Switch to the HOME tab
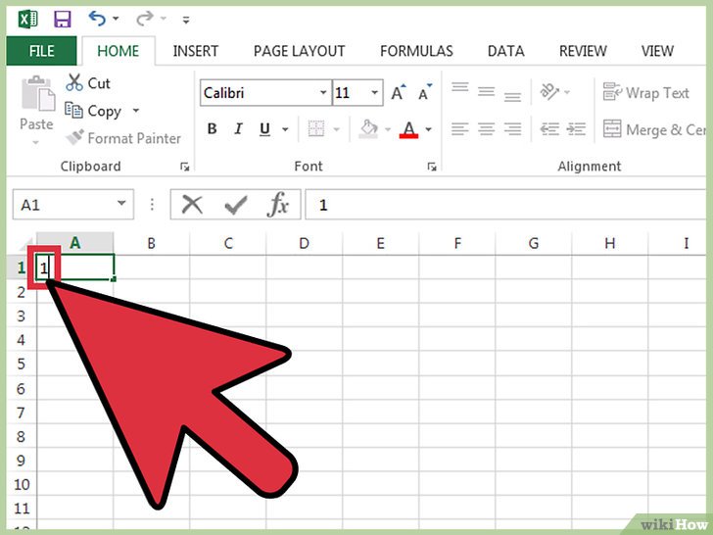 pyautogui.click(x=119, y=51)
